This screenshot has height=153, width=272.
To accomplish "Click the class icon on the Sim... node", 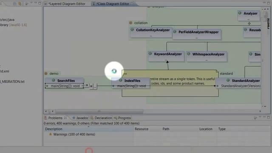I will pyautogui.click(x=251, y=54).
